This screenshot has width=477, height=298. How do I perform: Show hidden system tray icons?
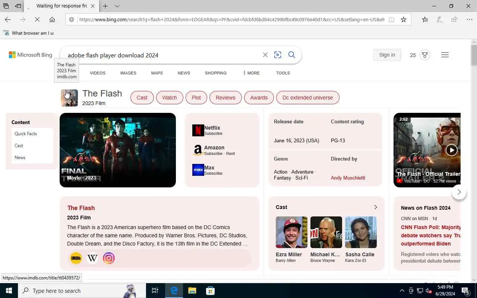pos(402,291)
